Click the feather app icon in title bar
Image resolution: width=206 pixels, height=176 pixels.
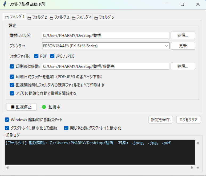click(x=5, y=4)
